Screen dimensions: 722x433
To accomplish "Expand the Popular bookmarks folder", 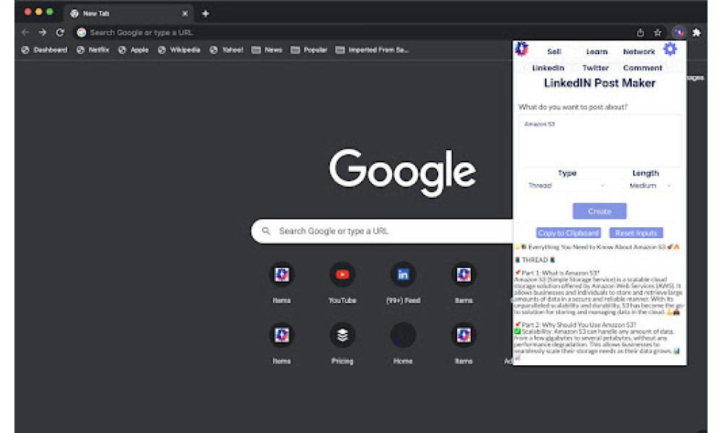I will pos(309,50).
